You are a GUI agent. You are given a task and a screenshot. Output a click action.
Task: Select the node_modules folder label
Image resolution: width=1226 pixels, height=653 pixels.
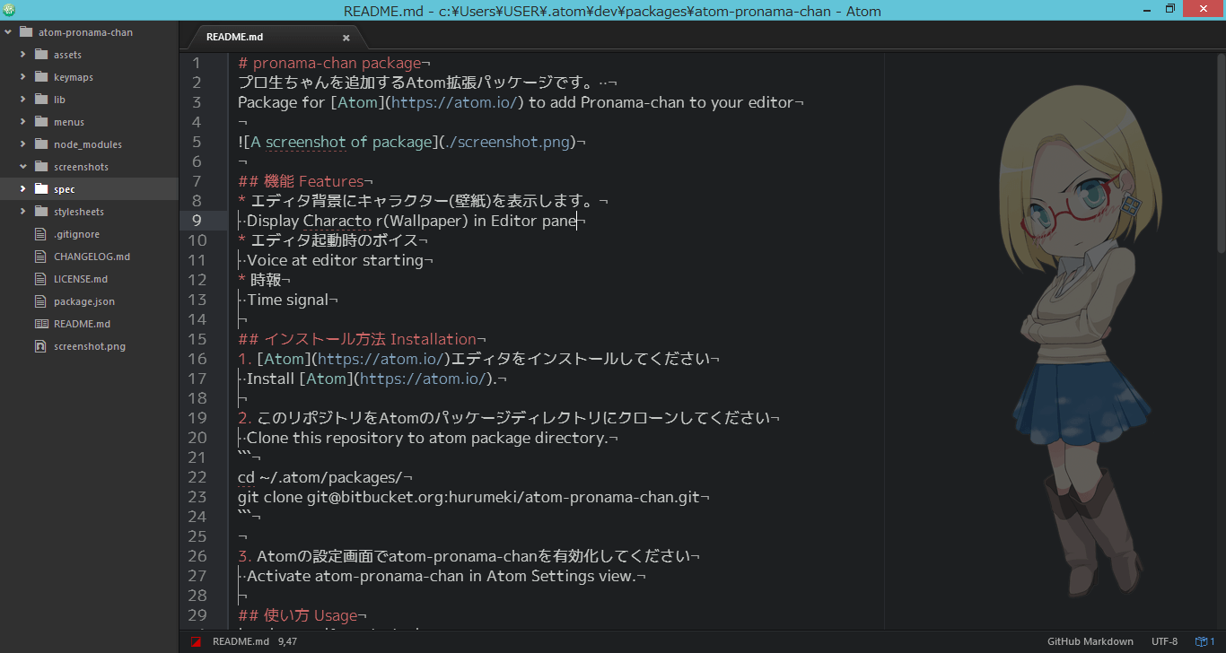(88, 144)
